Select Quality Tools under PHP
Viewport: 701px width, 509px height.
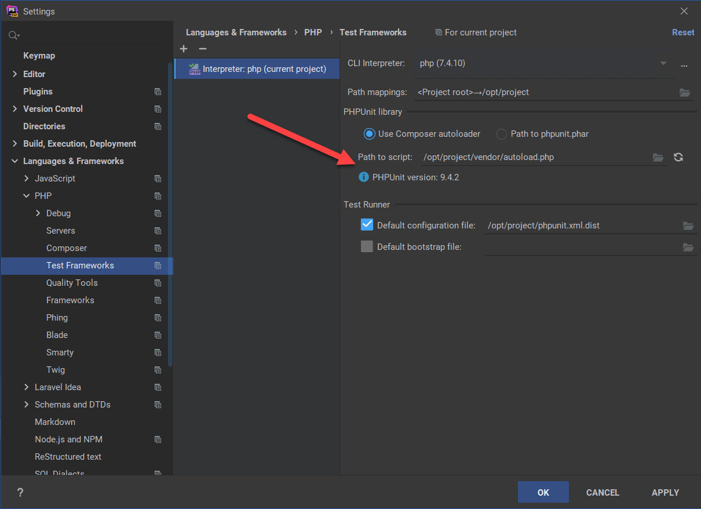coord(72,283)
